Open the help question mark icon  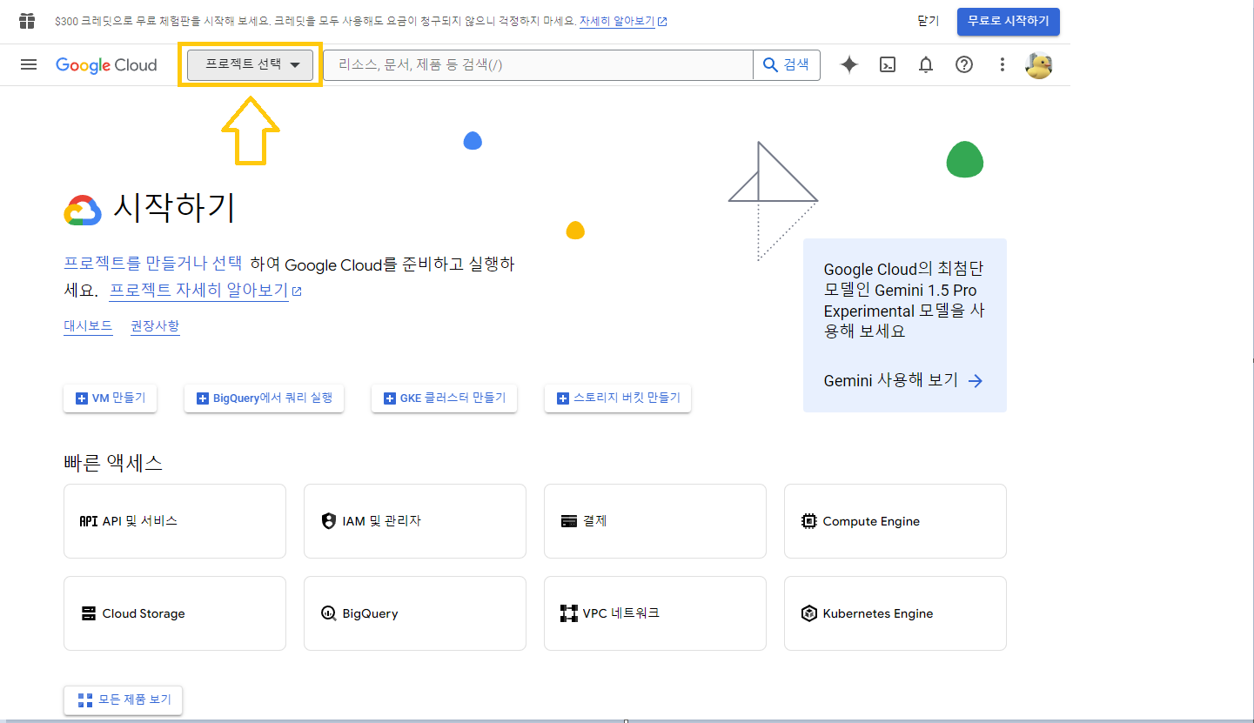click(964, 64)
